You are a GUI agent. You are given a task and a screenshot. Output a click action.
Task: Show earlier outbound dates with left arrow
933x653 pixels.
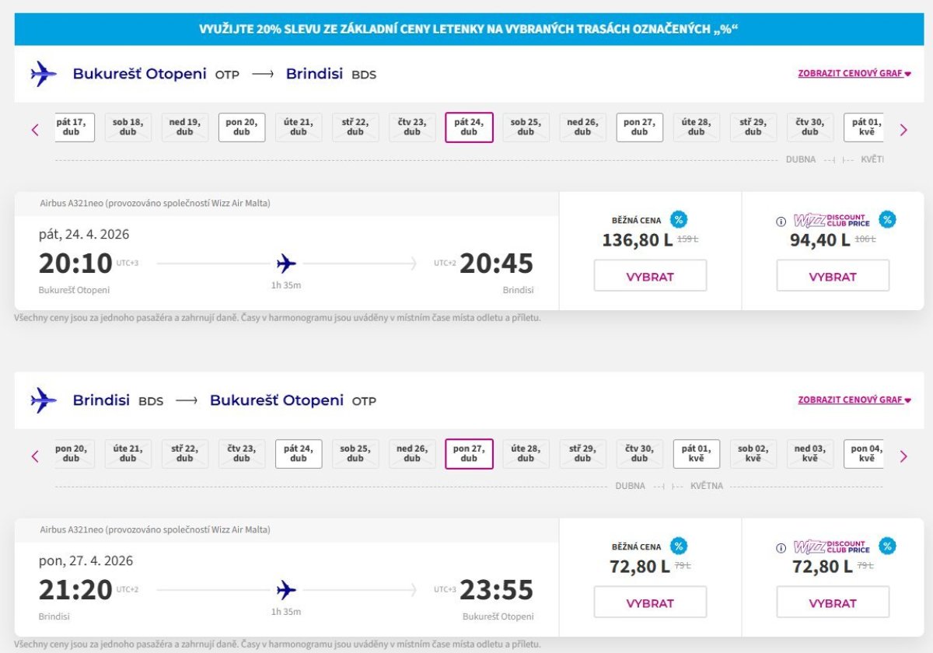click(x=35, y=130)
